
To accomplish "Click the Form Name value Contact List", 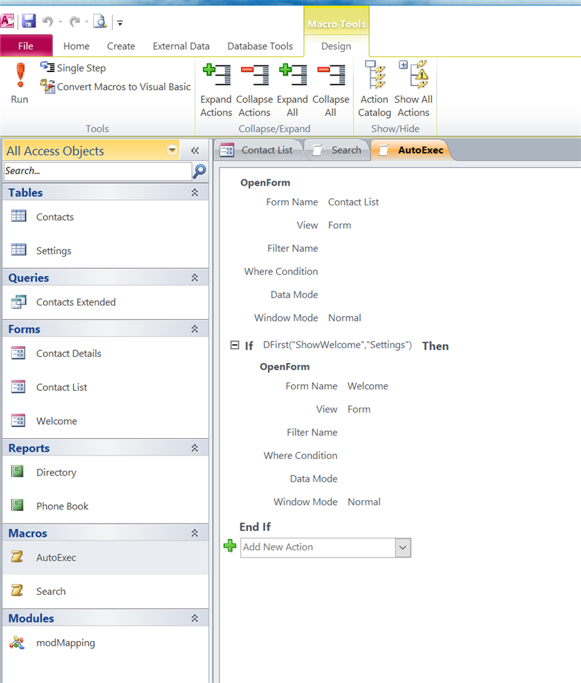I will tap(354, 202).
